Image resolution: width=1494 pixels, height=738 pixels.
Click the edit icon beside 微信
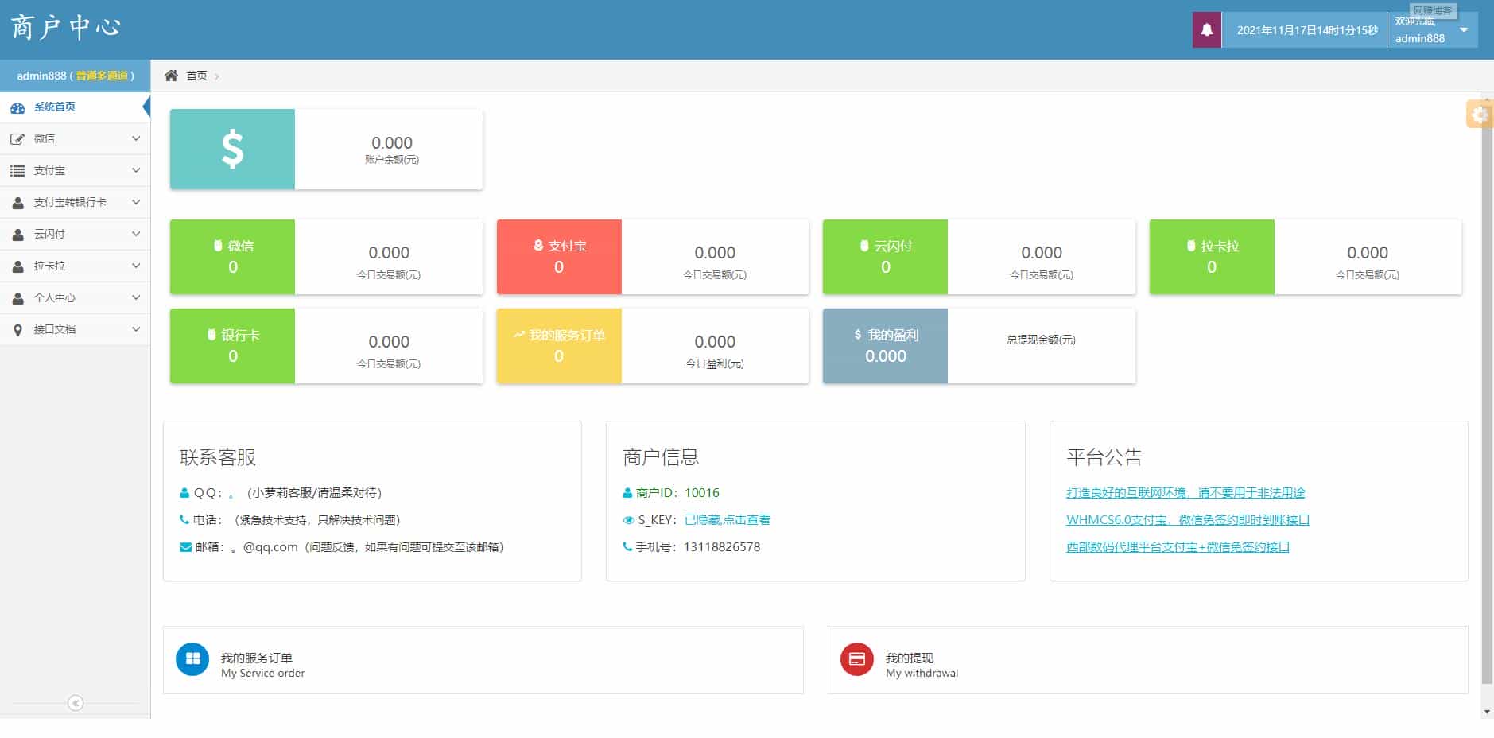tap(17, 138)
